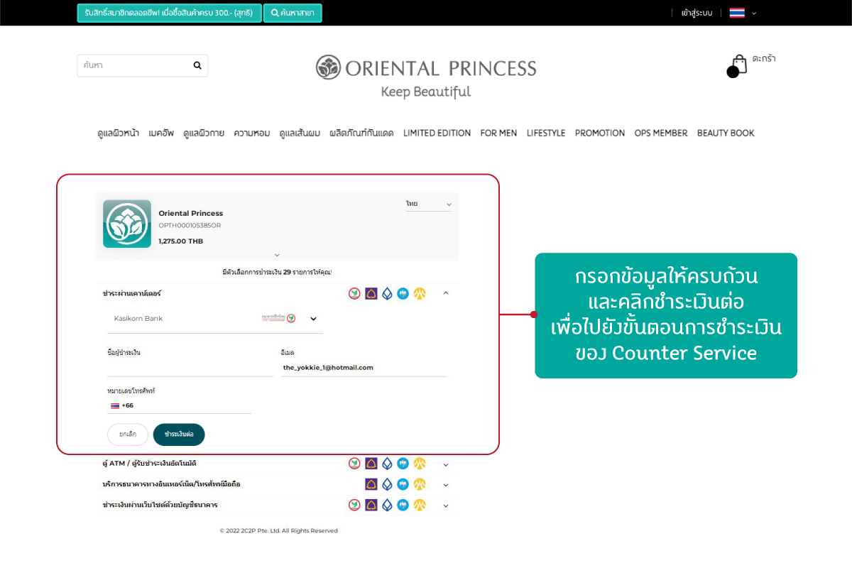Focus the ชื่อผู้ชำระเงิน payer name field
The width and height of the screenshot is (852, 568).
click(190, 368)
